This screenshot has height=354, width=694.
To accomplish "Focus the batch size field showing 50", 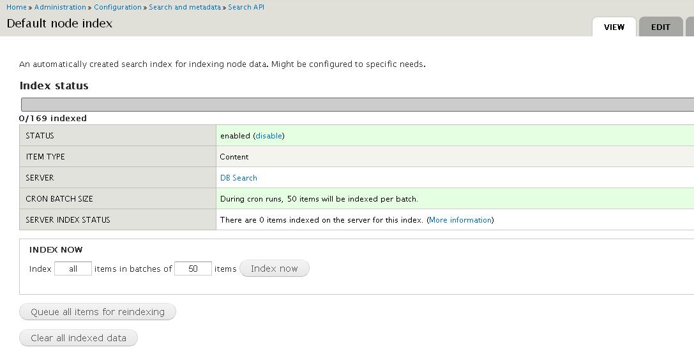I will 193,269.
